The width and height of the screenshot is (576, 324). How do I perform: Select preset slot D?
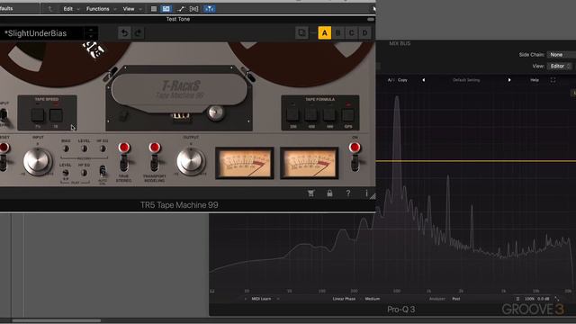365,33
